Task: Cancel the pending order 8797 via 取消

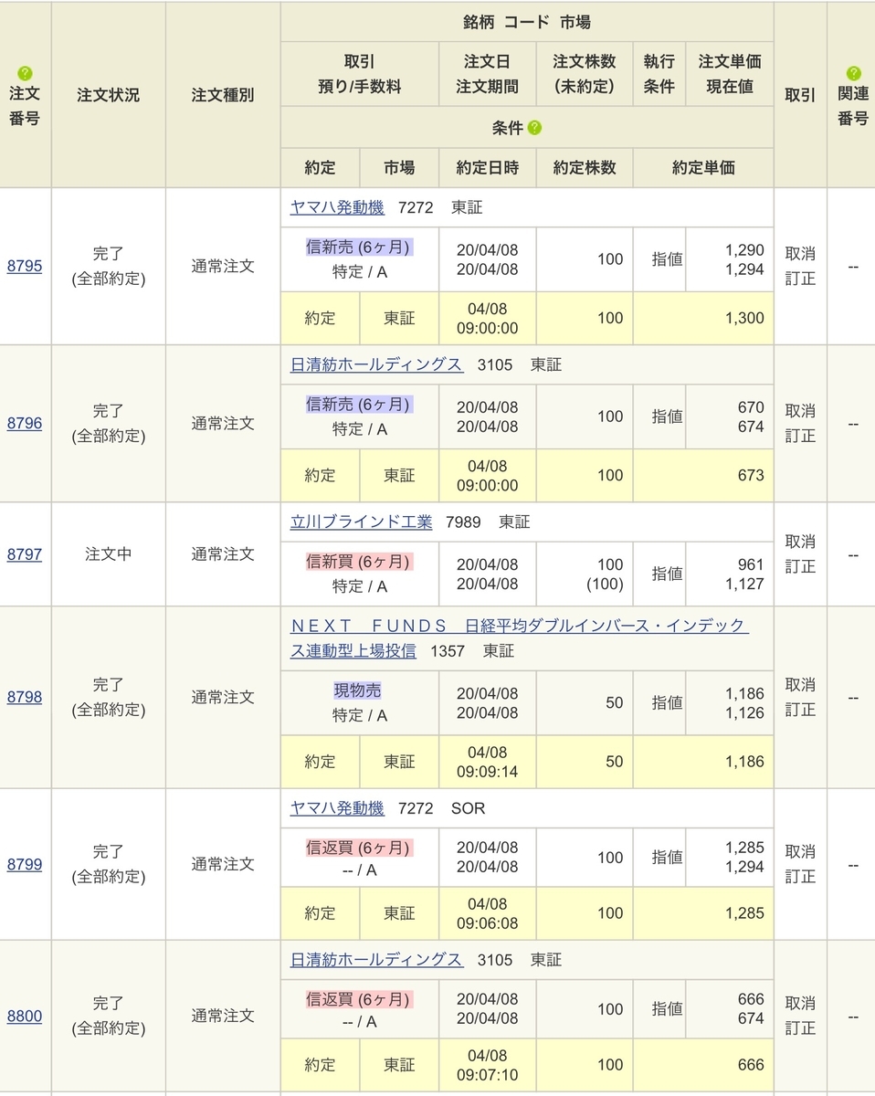Action: click(x=800, y=542)
